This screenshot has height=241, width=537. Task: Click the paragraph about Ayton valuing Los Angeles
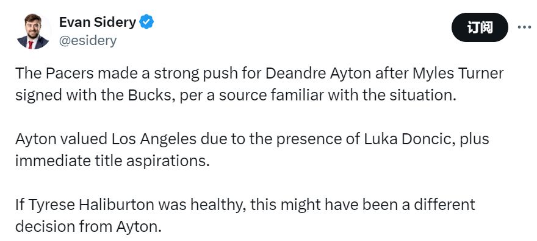point(252,150)
